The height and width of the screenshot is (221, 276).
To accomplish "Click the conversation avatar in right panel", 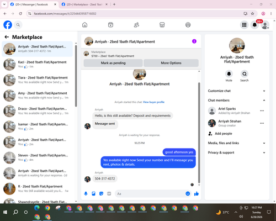I will (237, 45).
